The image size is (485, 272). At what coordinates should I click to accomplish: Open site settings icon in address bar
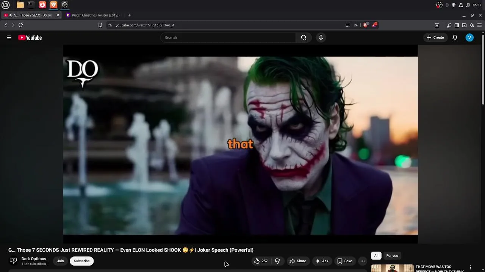tap(110, 25)
